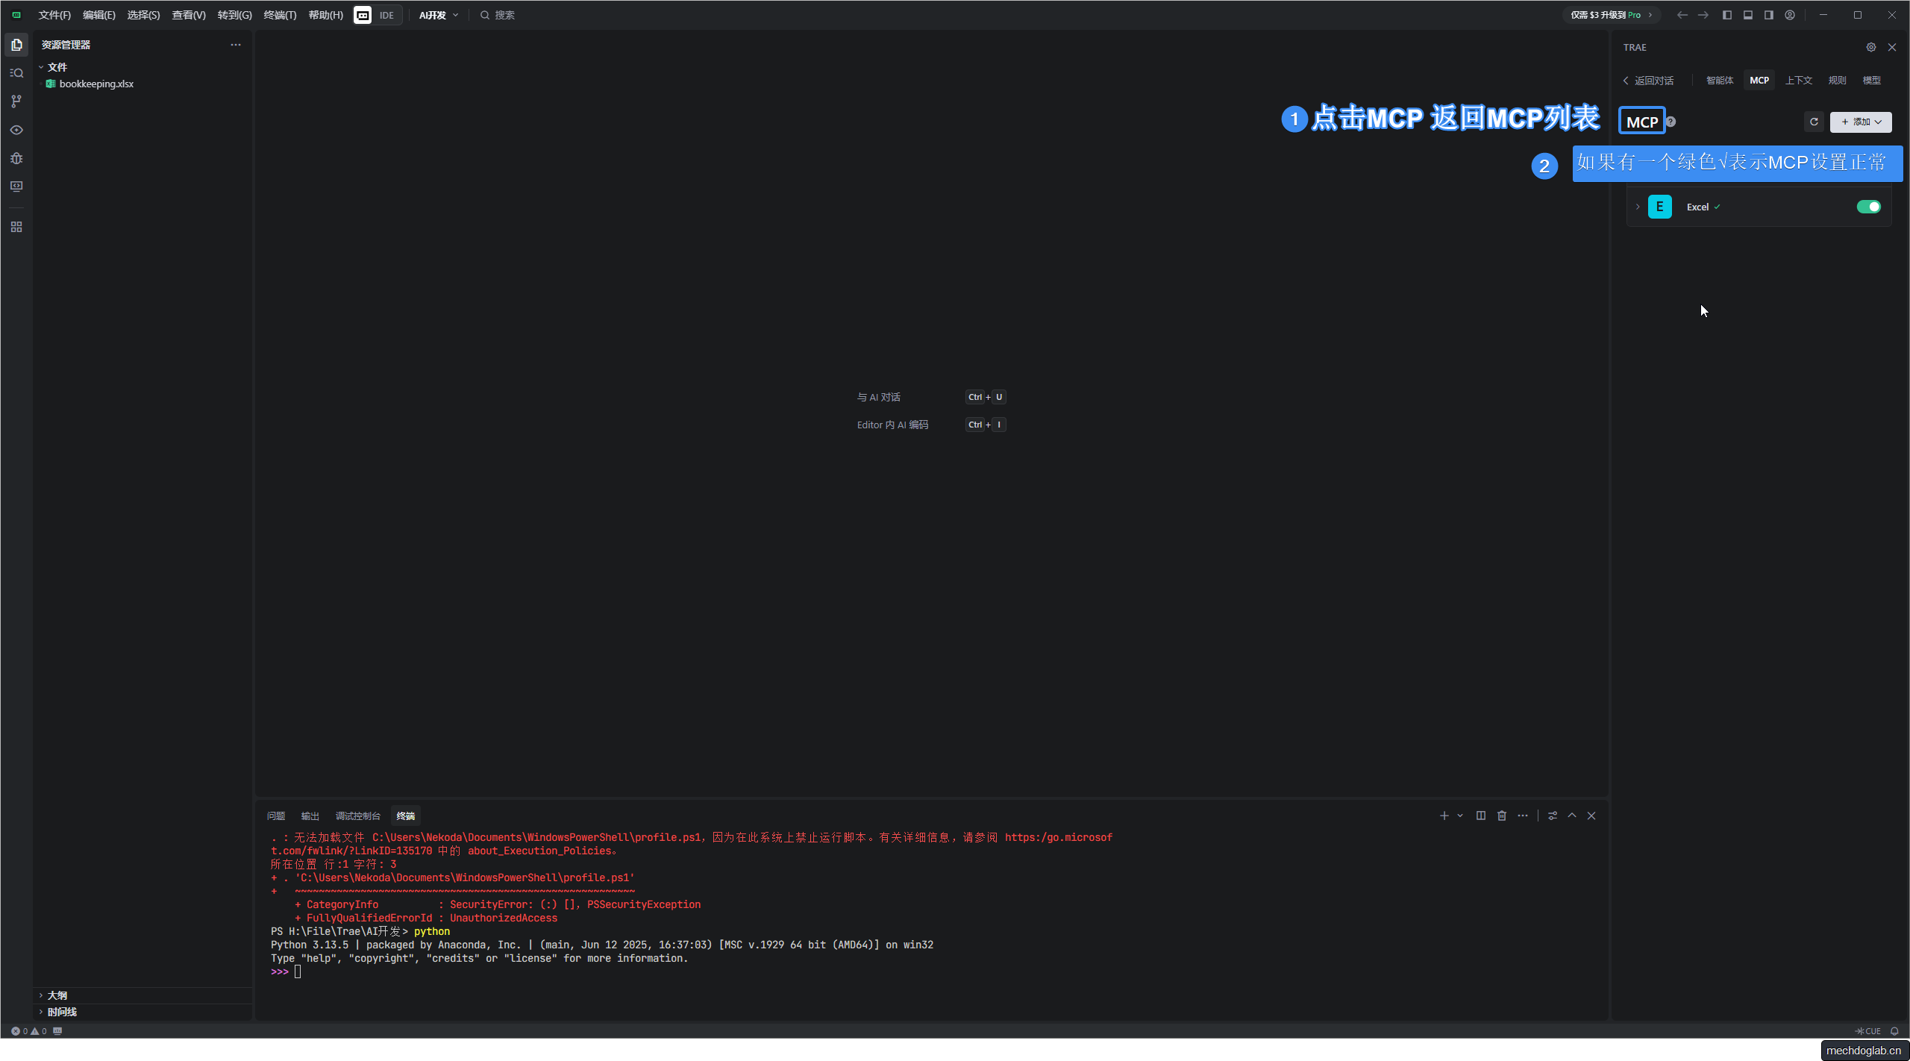Image resolution: width=1910 pixels, height=1061 pixels.
Task: Open the Debug sidebar icon
Action: click(x=16, y=158)
